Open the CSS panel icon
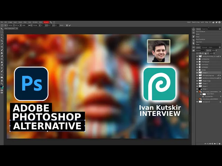Viewport: 222px width, 166px height. (194, 47)
